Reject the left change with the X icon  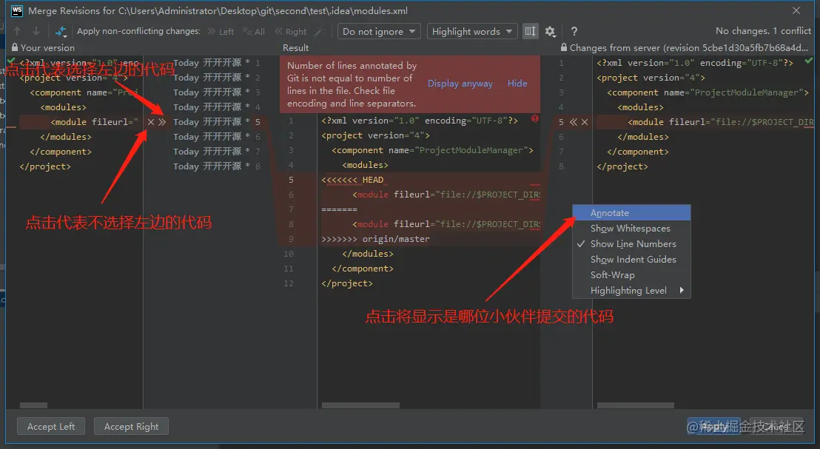coord(150,122)
